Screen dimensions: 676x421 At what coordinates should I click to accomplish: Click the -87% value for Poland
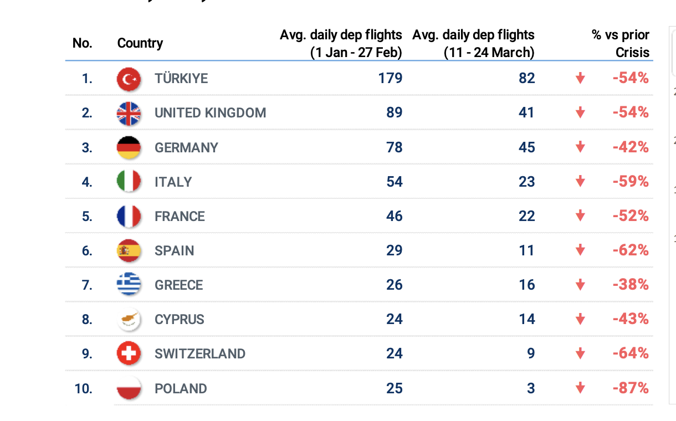tap(631, 388)
